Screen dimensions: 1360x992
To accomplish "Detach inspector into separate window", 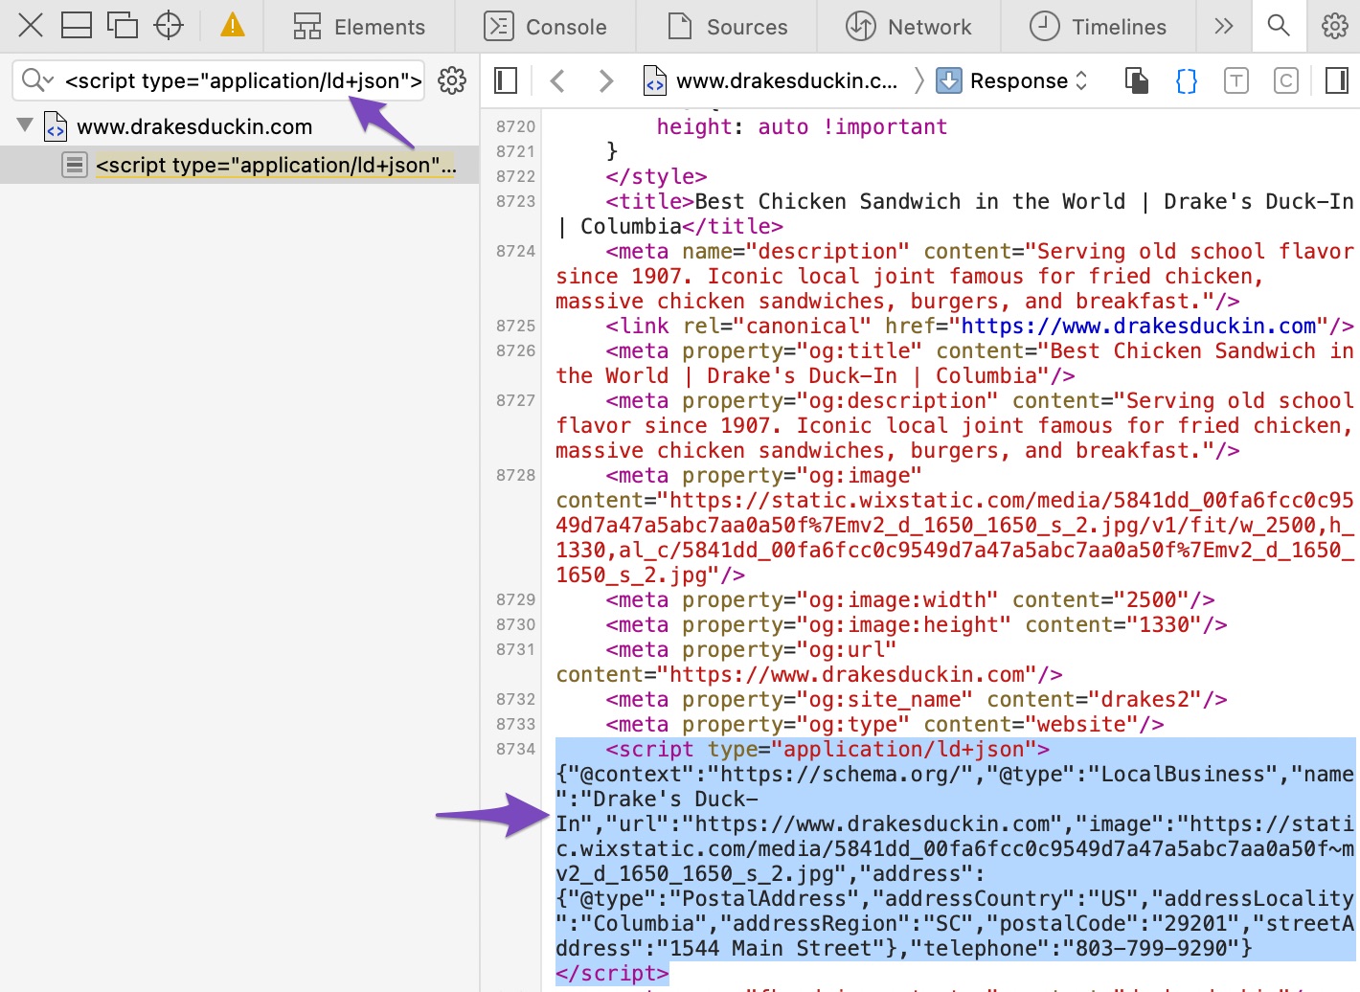I will [x=123, y=26].
